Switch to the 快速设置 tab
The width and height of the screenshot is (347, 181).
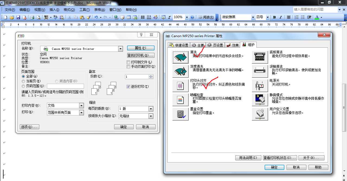[179, 45]
